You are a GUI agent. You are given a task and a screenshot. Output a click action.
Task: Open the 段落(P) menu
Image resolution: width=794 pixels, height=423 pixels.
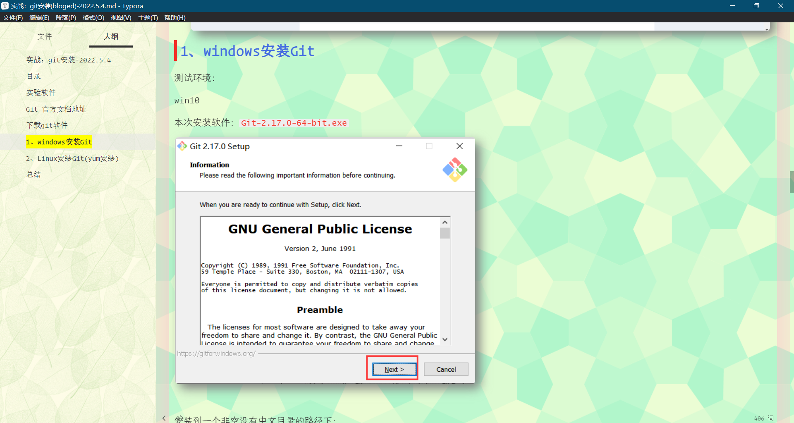coord(66,17)
